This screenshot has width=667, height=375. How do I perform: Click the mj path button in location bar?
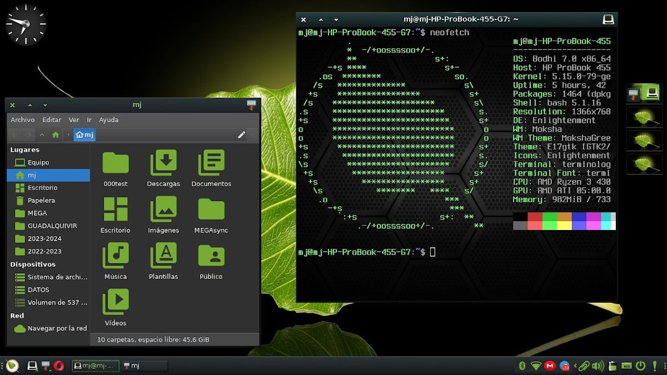(x=84, y=134)
